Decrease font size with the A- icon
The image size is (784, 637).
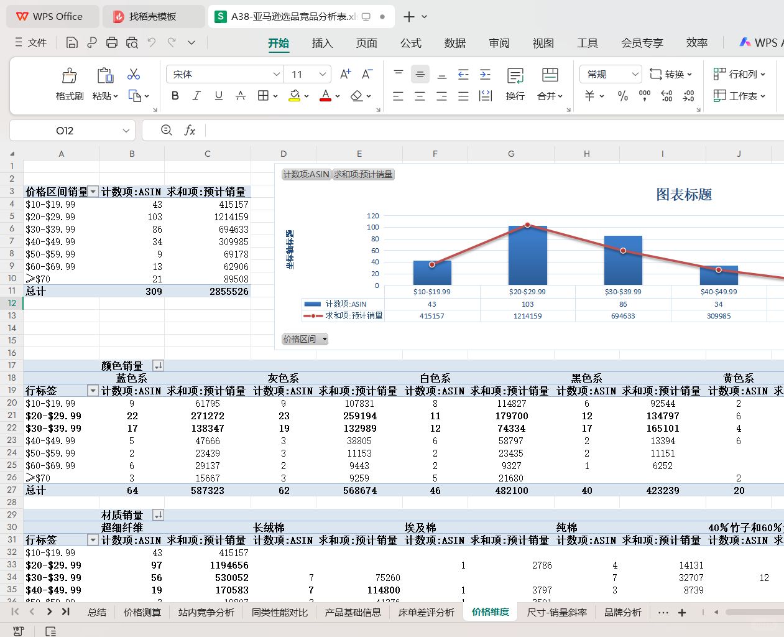(x=367, y=75)
